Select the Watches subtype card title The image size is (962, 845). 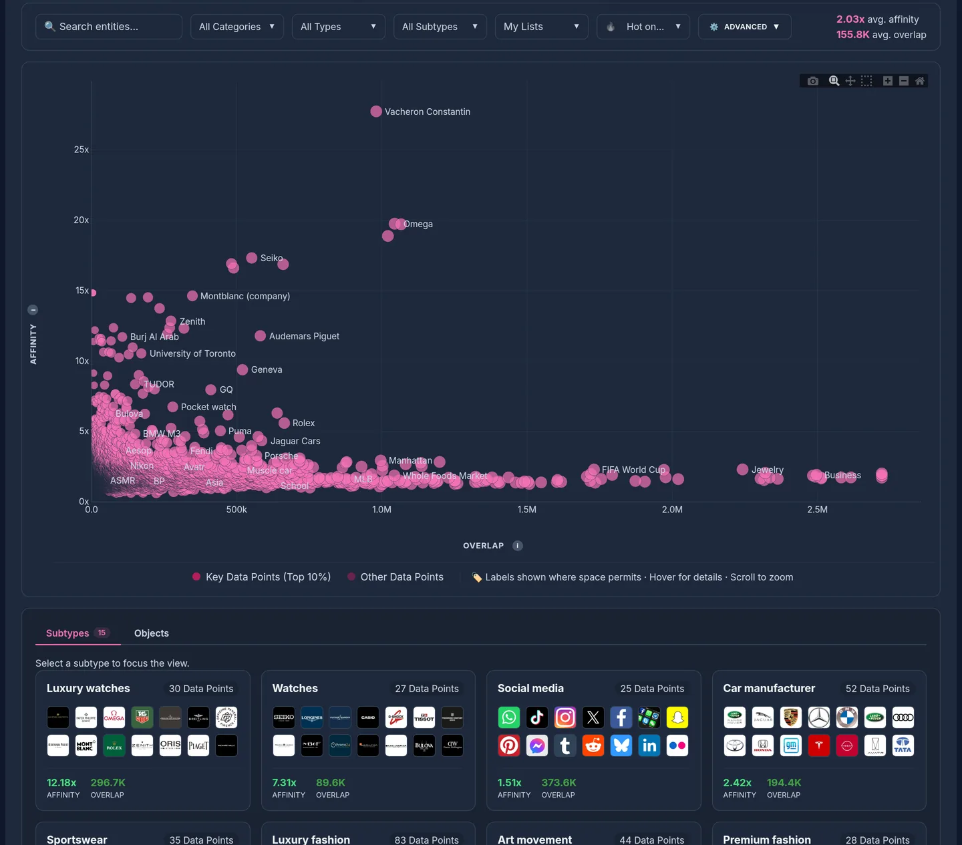295,688
